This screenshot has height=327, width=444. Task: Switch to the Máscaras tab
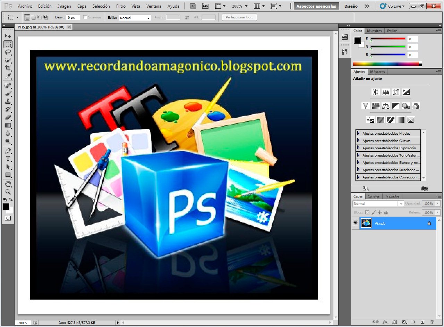coord(377,72)
